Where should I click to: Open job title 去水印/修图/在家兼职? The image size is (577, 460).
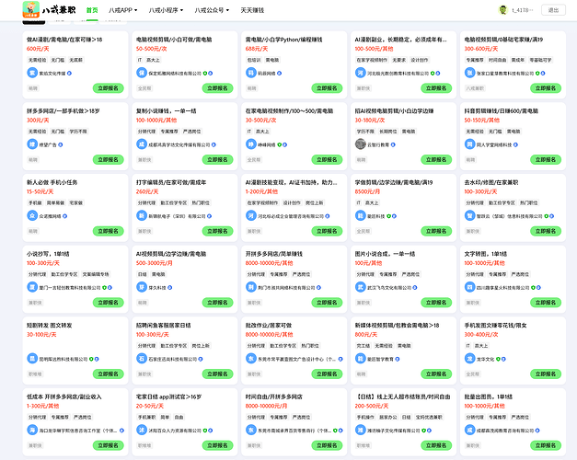pos(490,182)
